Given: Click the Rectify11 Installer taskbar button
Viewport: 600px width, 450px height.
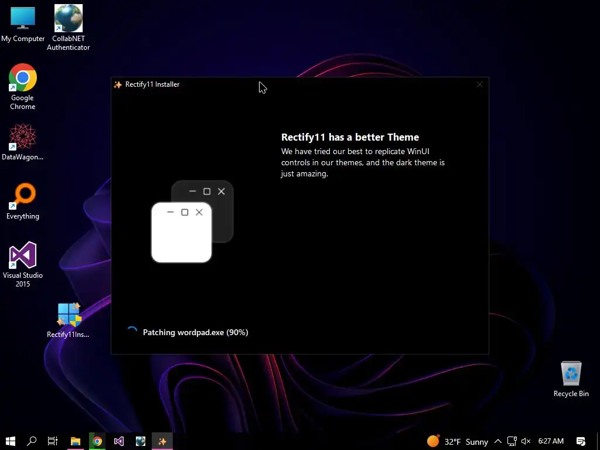Looking at the screenshot, I should click(162, 441).
